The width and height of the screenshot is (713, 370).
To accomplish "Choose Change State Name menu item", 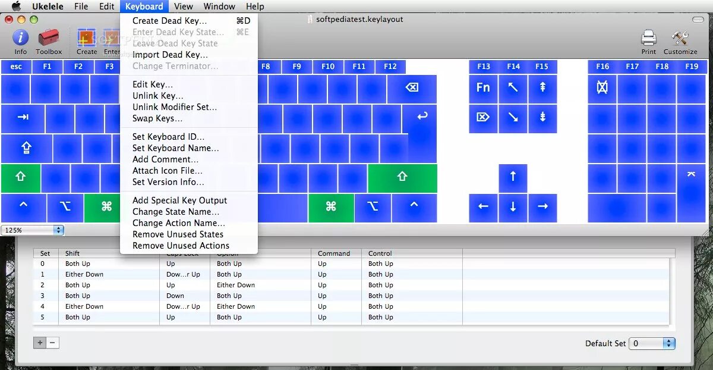I will 189,212.
